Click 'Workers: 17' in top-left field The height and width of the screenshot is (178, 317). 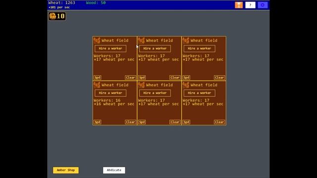point(107,56)
